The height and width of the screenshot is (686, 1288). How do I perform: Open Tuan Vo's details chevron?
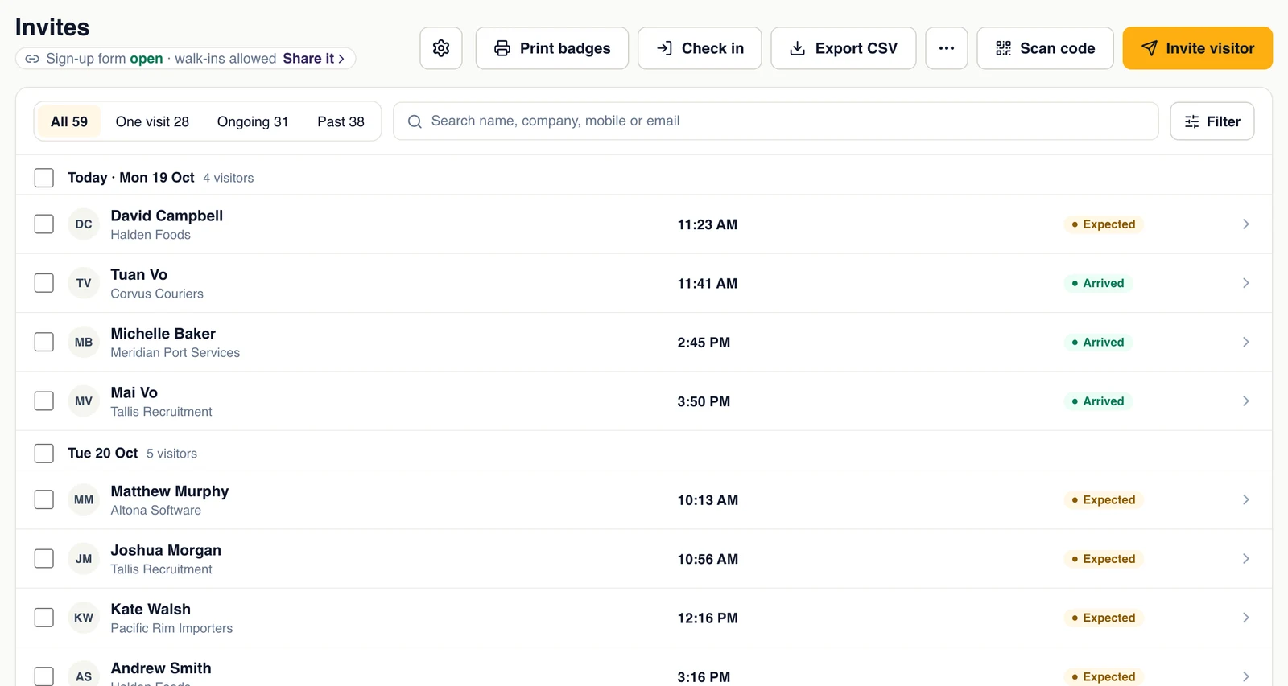click(1245, 283)
